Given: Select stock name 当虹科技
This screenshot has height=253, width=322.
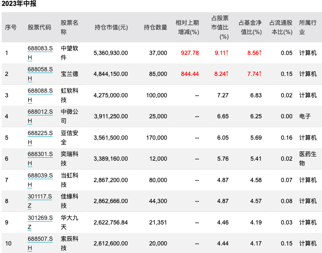Looking at the screenshot, I should [70, 180].
